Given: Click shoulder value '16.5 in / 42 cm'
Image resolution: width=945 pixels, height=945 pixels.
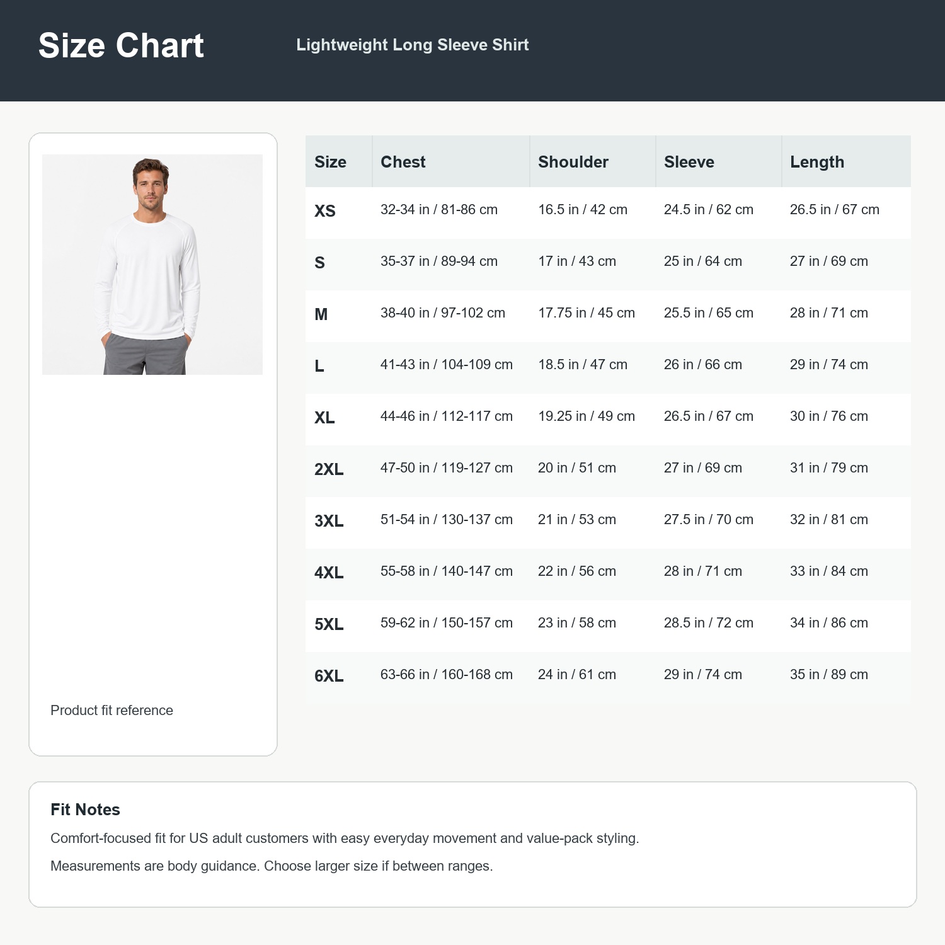Looking at the screenshot, I should coord(583,210).
